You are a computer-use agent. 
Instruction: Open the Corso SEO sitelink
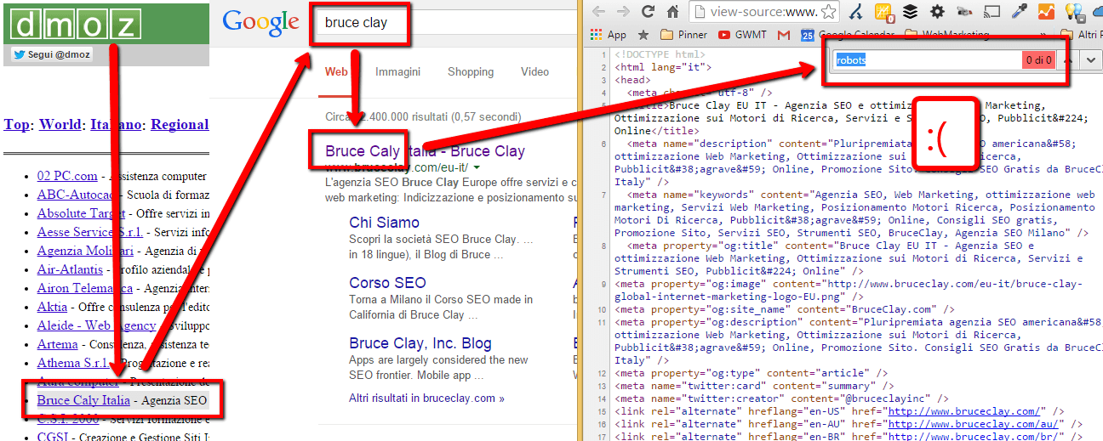(x=387, y=283)
